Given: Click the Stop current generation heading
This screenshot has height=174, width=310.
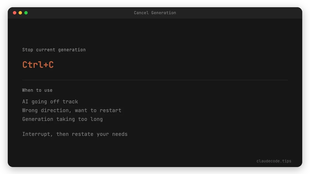Looking at the screenshot, I should coord(54,50).
